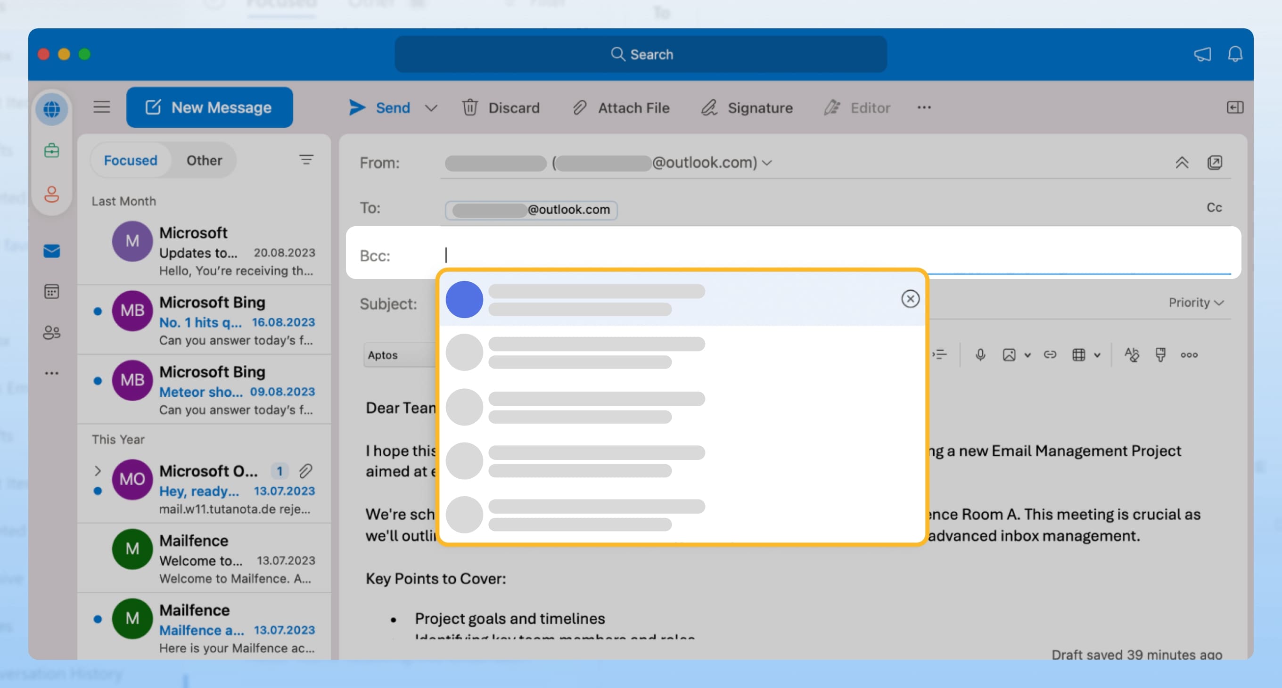Image resolution: width=1282 pixels, height=688 pixels.
Task: Toggle the reading pane layout icon
Action: [1235, 107]
